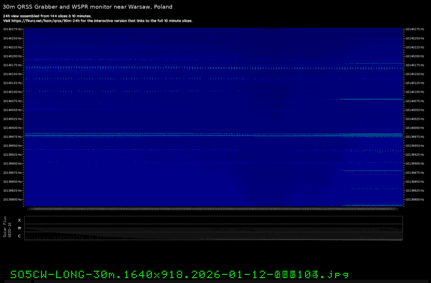Click the 10139925 Hz label on left axis
Image resolution: width=431 pixels, height=283 pixels.
(12, 155)
